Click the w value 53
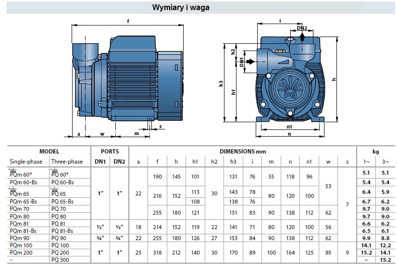This screenshot has height=268, width=398. (328, 186)
